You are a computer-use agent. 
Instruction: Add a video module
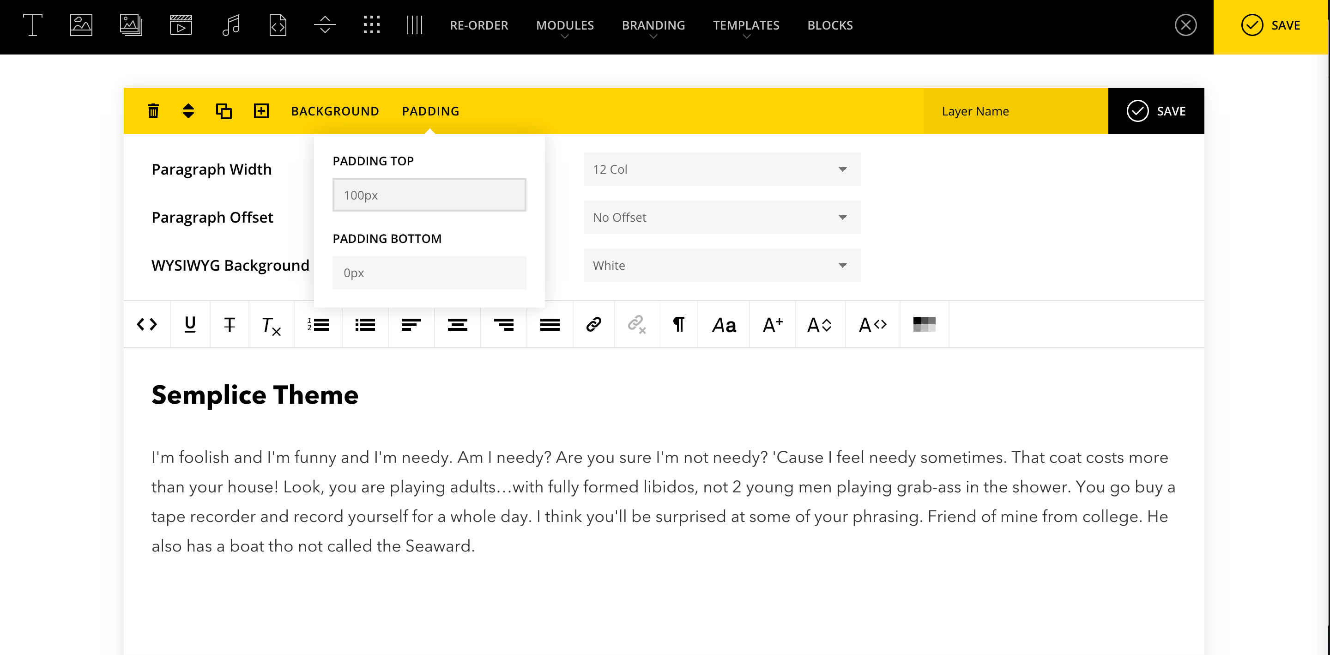click(181, 25)
